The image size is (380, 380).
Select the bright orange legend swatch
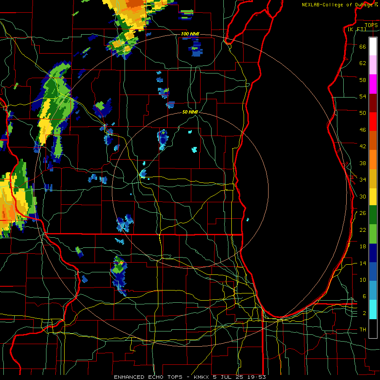point(373,159)
